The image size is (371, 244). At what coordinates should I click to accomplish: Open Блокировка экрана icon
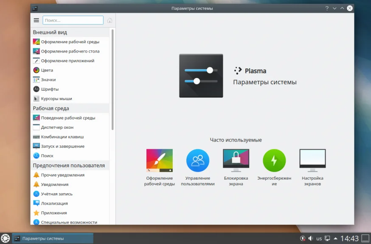pos(236,161)
